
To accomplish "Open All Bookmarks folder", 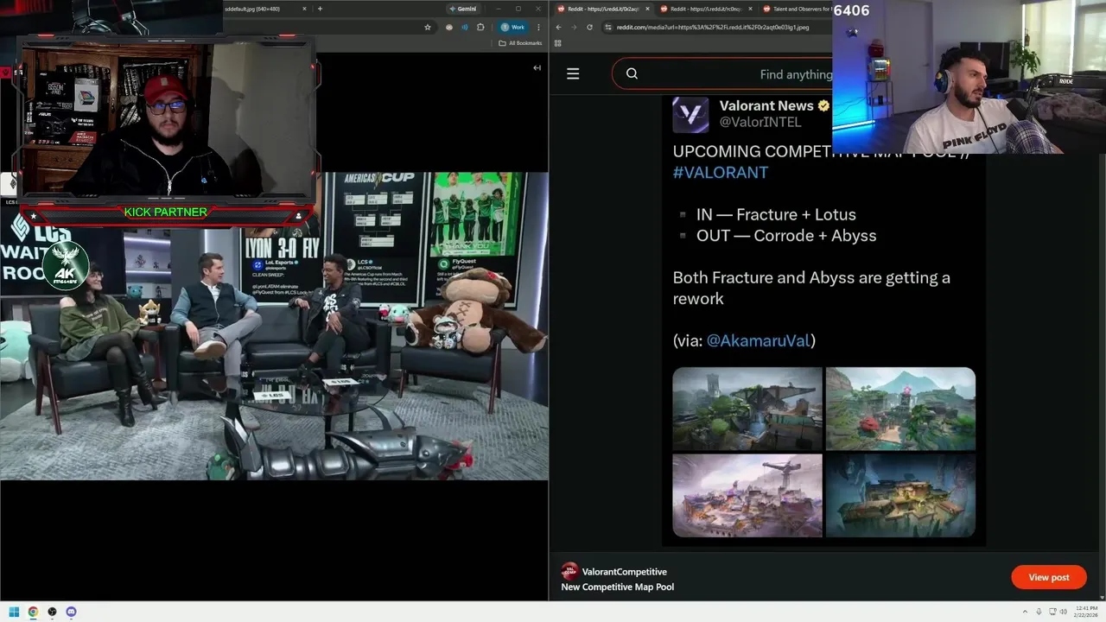I will 521,42.
